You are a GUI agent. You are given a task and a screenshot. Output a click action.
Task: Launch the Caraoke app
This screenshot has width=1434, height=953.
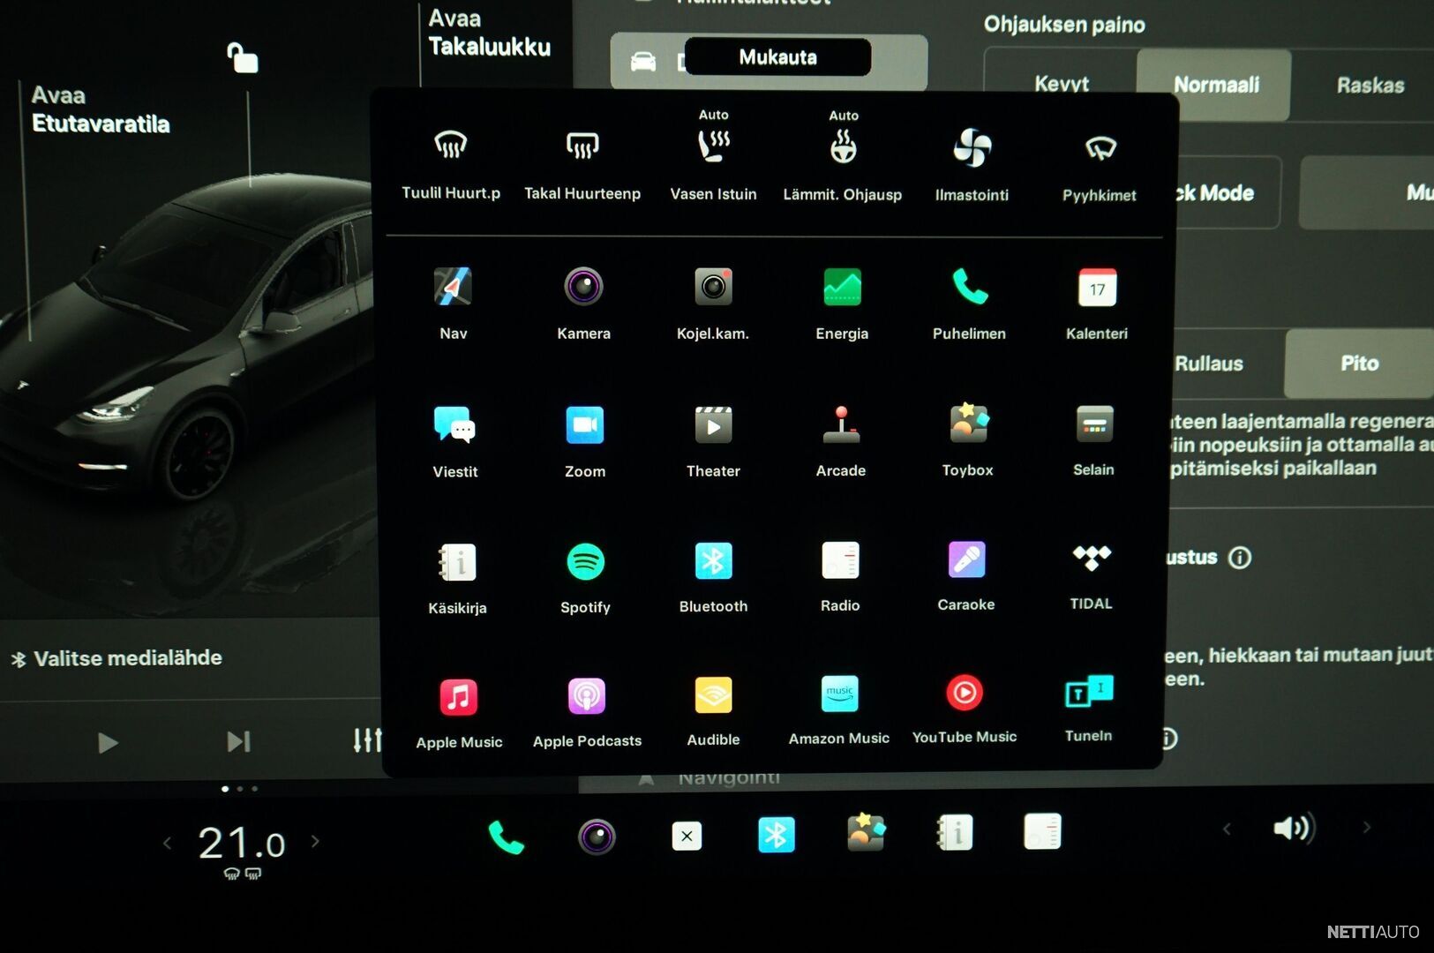966,575
